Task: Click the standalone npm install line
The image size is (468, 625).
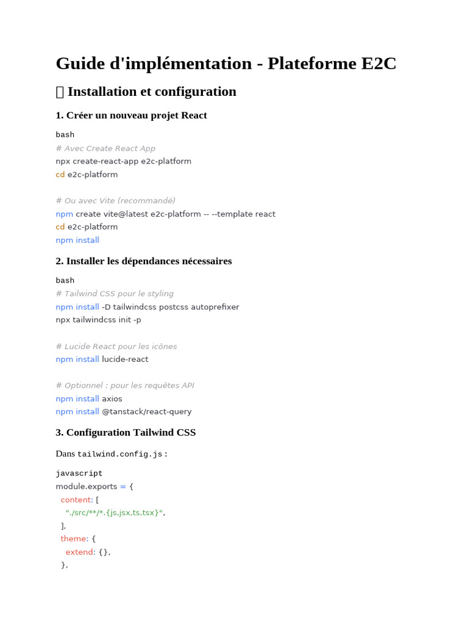Action: [x=77, y=240]
